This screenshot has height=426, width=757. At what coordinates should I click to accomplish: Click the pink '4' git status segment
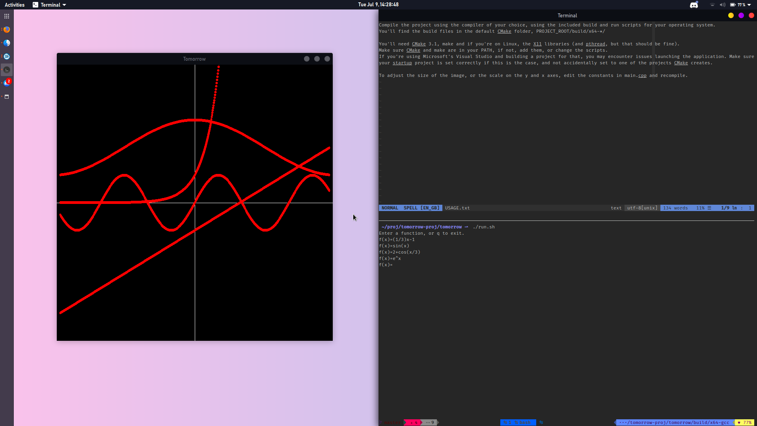[413, 422]
